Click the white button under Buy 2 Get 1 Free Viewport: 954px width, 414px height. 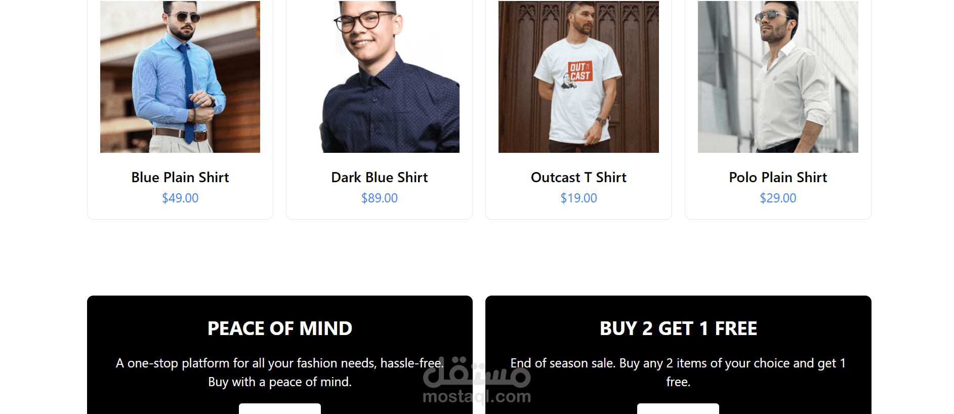click(678, 409)
